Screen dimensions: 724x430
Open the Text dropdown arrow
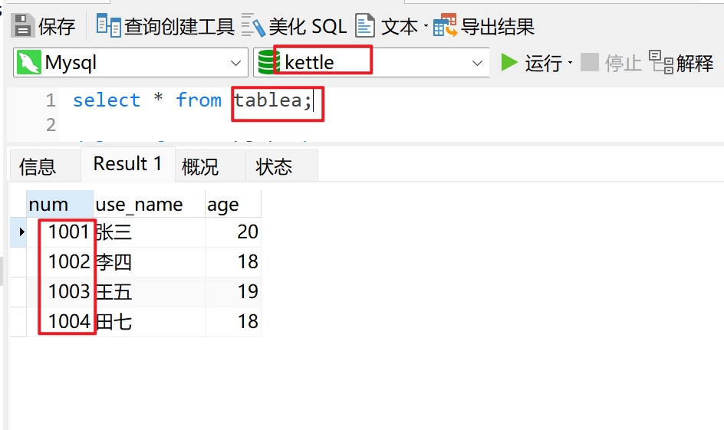point(426,26)
